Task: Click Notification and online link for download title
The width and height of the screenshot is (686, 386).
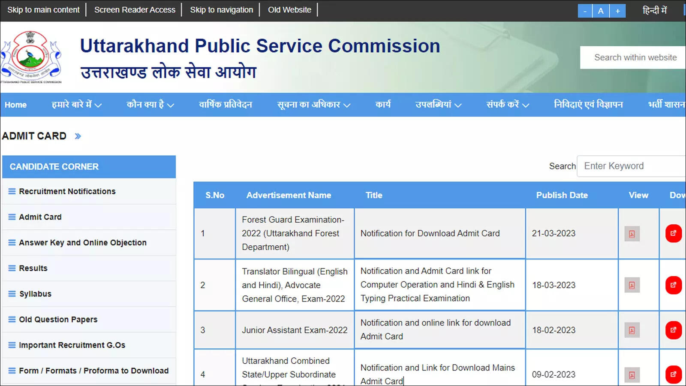Action: point(436,329)
